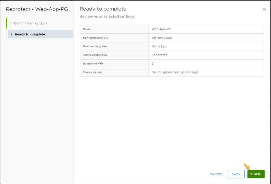Select step 2 Ready to complete
This screenshot has width=271, height=184.
coord(41,34)
